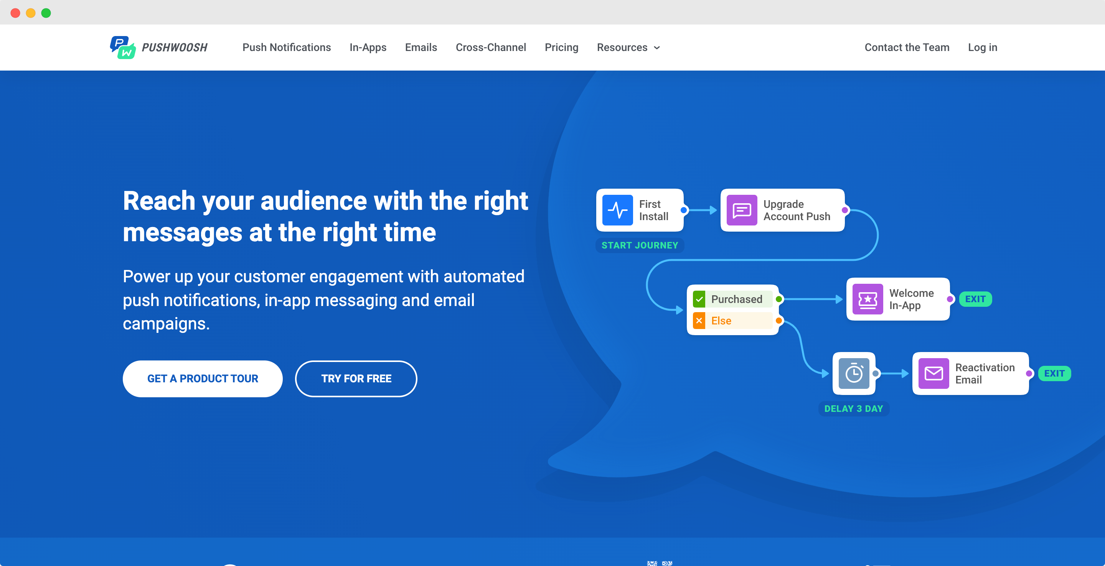Select the Delay 3 Day timer icon
Screen dimensions: 1105x566
pyautogui.click(x=854, y=373)
